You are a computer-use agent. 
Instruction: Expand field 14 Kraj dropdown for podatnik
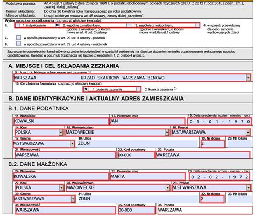[x=61, y=133]
